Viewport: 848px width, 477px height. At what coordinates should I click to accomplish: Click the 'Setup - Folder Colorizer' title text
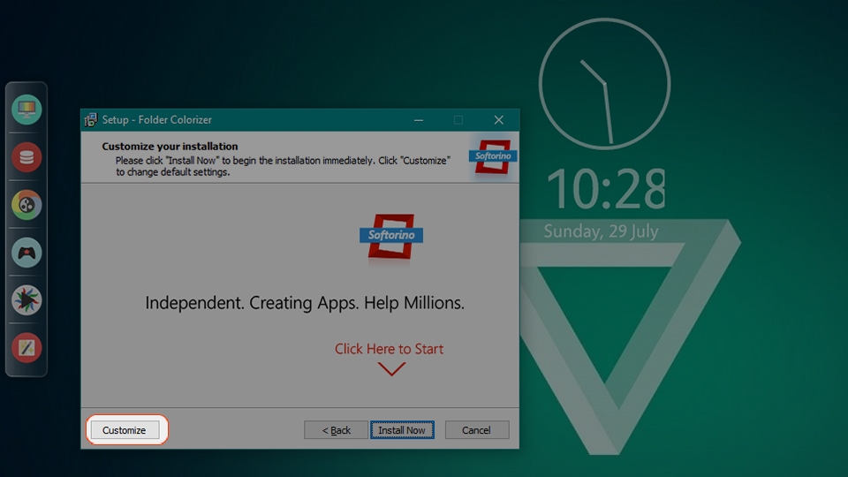click(x=157, y=120)
